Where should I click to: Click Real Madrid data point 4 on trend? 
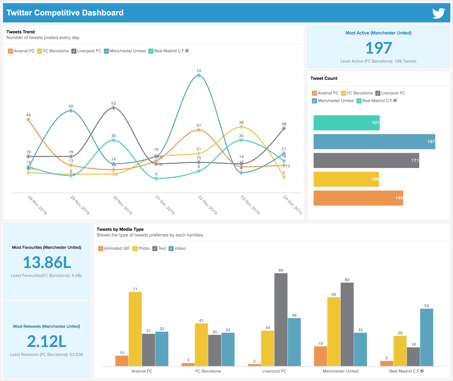pyautogui.click(x=156, y=179)
